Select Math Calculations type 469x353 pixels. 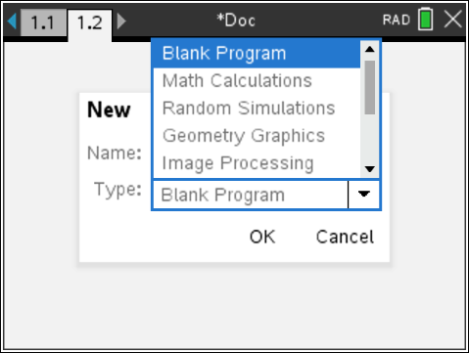(257, 81)
